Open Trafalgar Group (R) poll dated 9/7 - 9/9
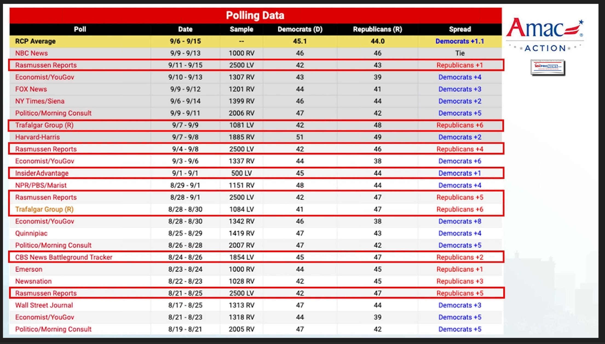 point(44,125)
